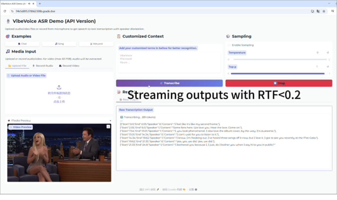Switch to the Record Video tab
337x200 pixels.
click(x=69, y=66)
